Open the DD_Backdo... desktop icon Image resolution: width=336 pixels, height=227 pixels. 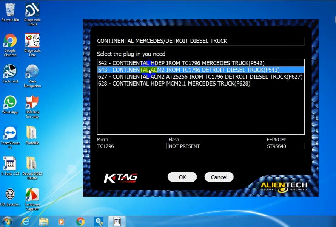tap(10, 197)
